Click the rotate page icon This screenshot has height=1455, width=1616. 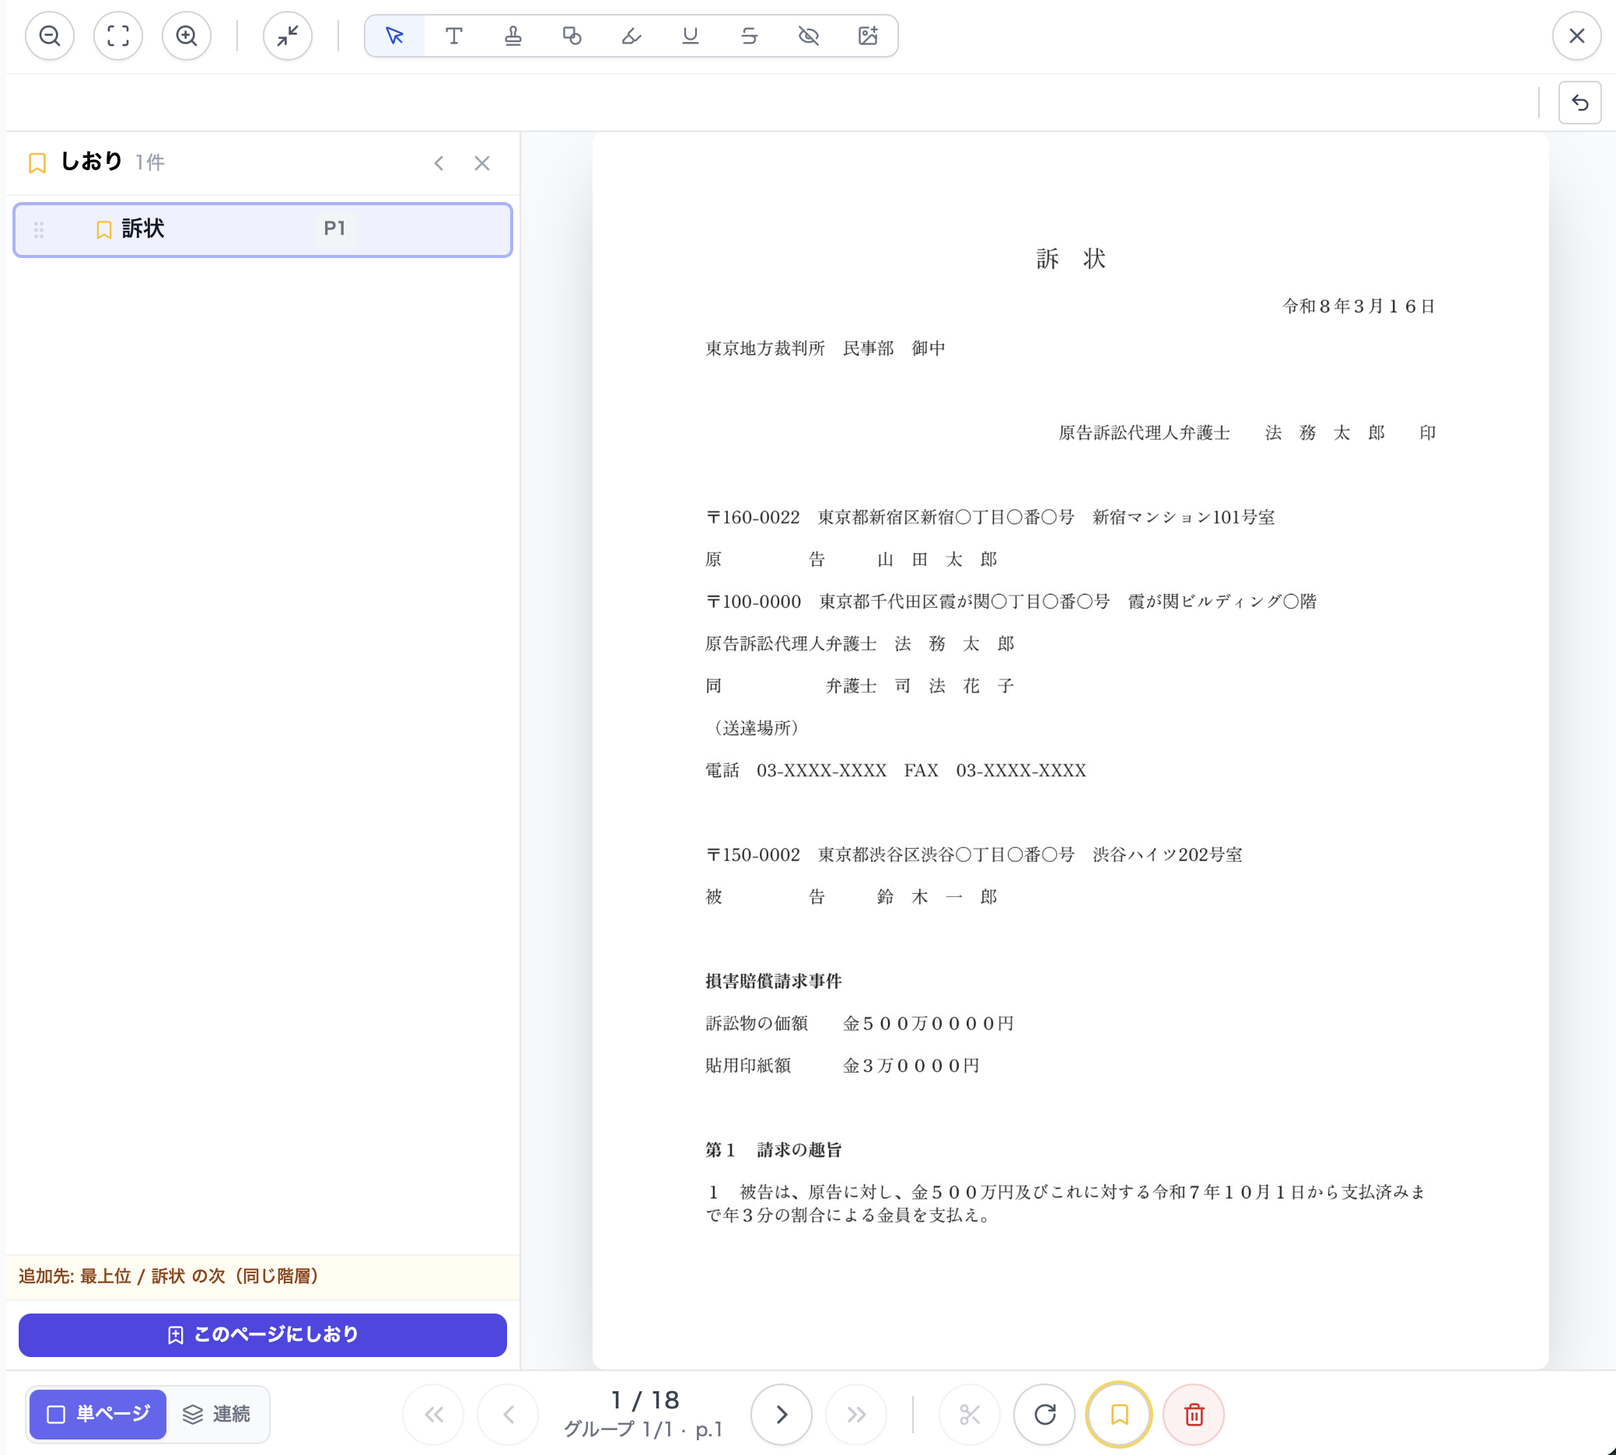[x=1044, y=1415]
